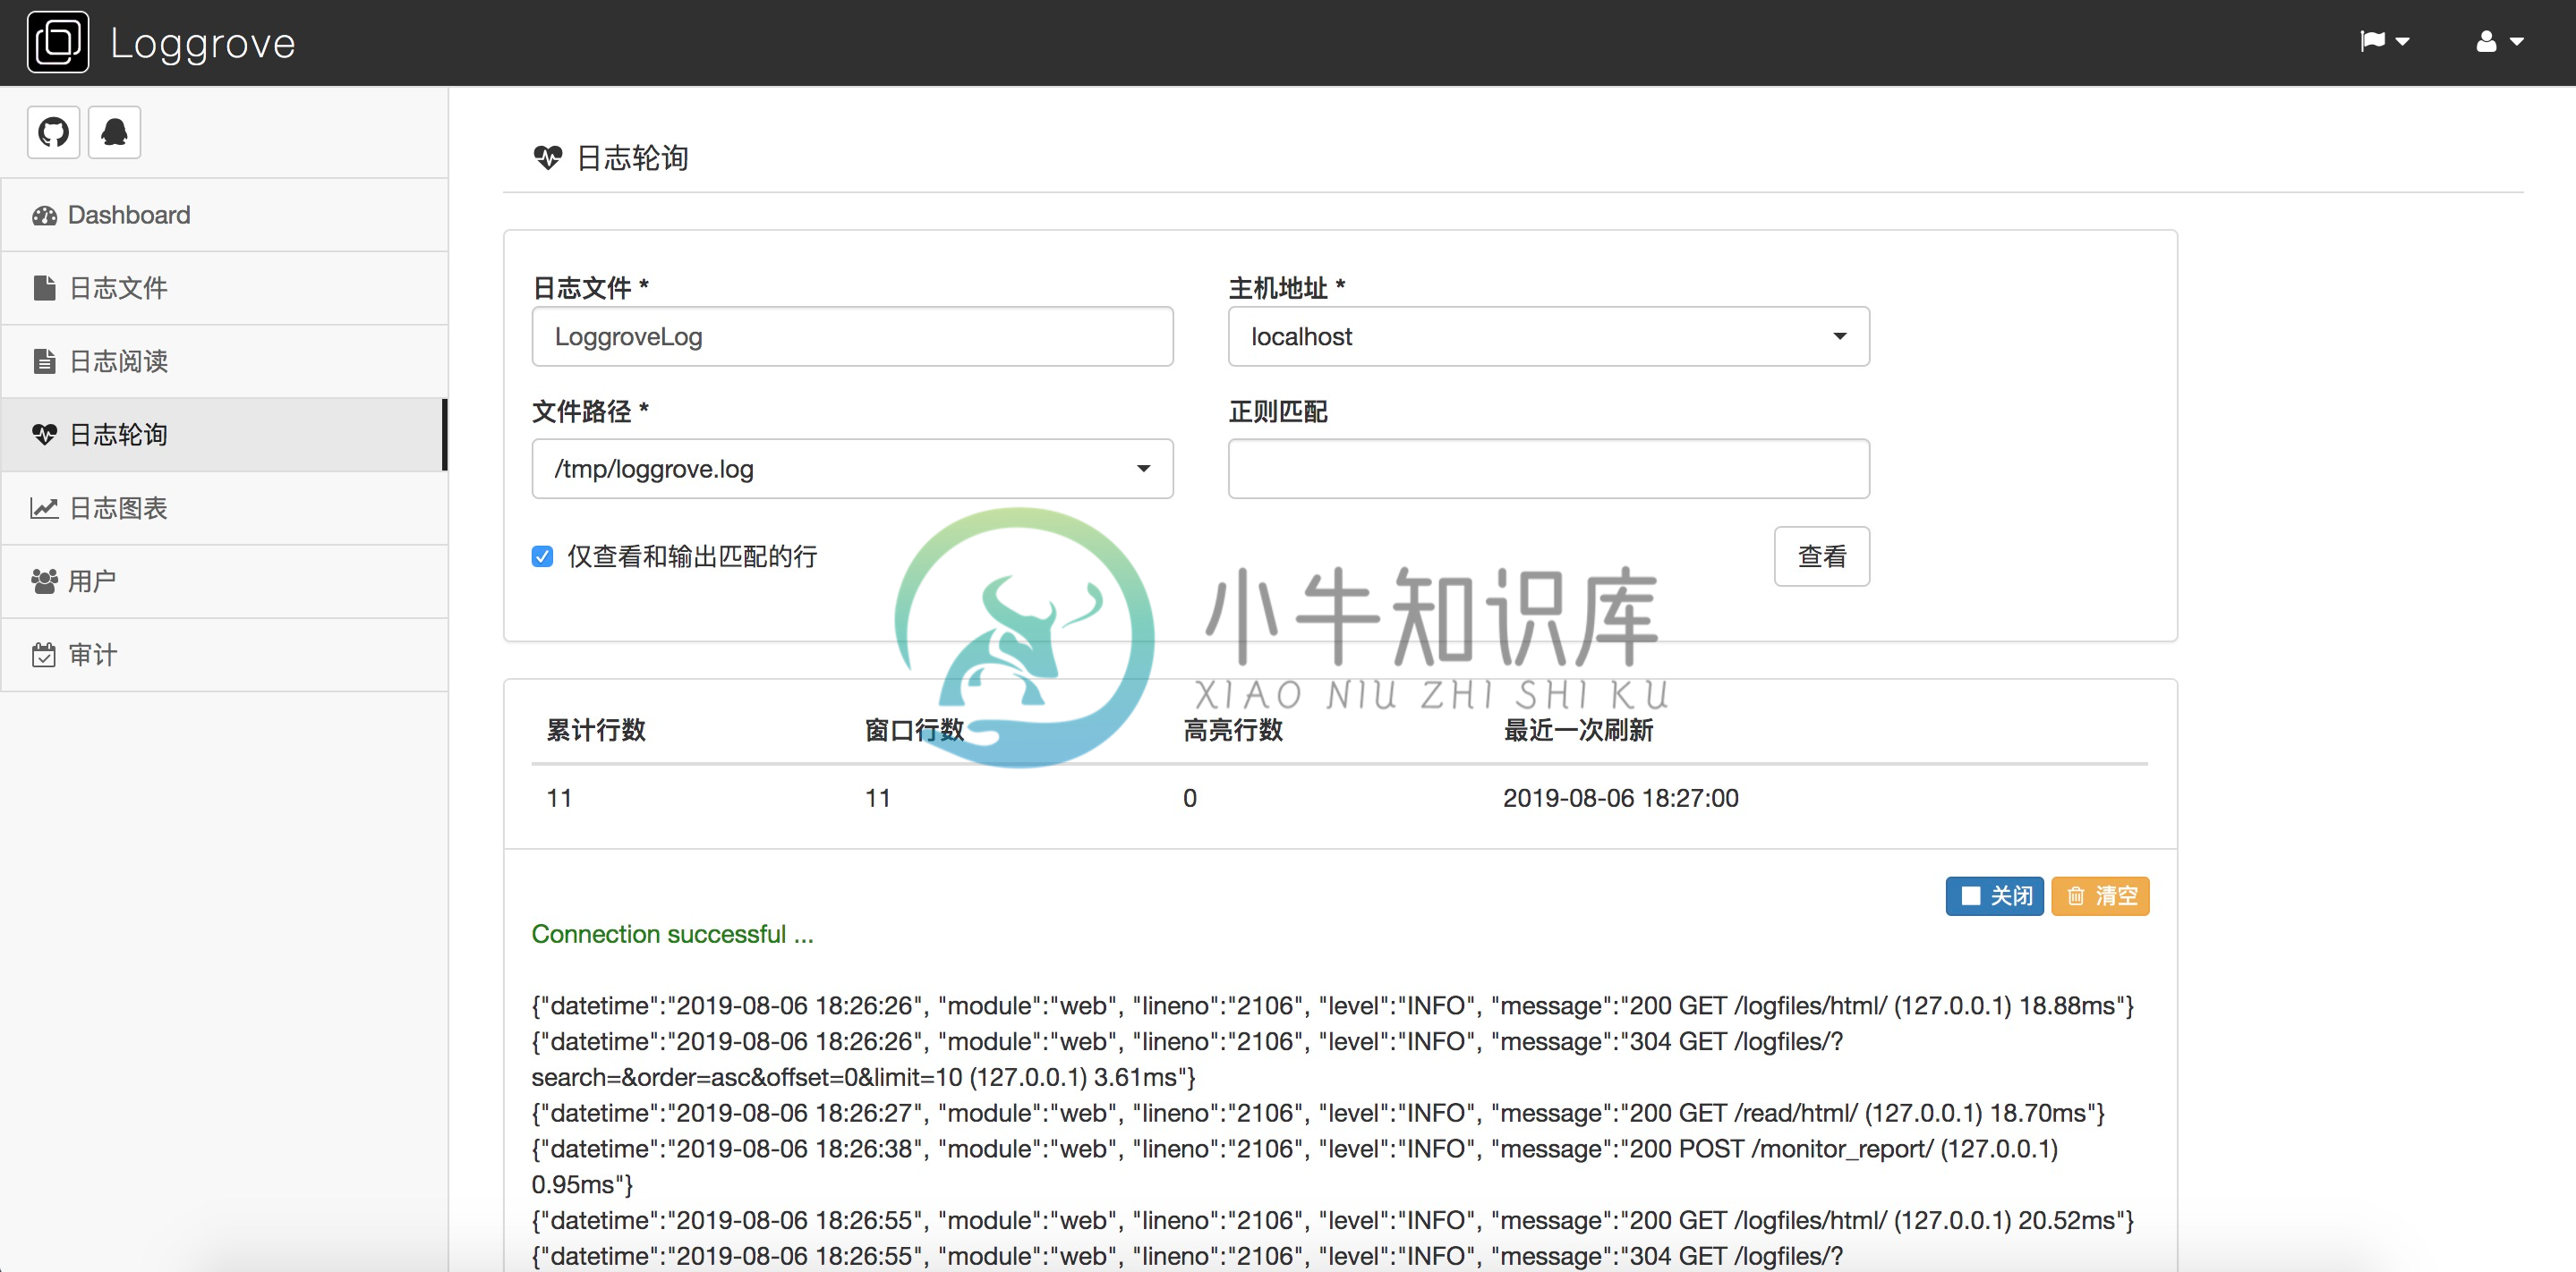Expand the 文件路径 /tmp/loggrove.log dropdown
2576x1272 pixels.
852,469
